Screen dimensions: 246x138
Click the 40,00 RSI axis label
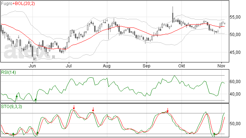coord(235,94)
